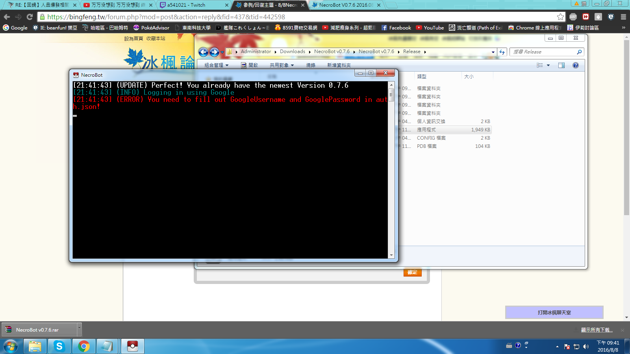Close the a541021 - Twitch tab
Image resolution: width=630 pixels, height=354 pixels.
click(x=227, y=5)
